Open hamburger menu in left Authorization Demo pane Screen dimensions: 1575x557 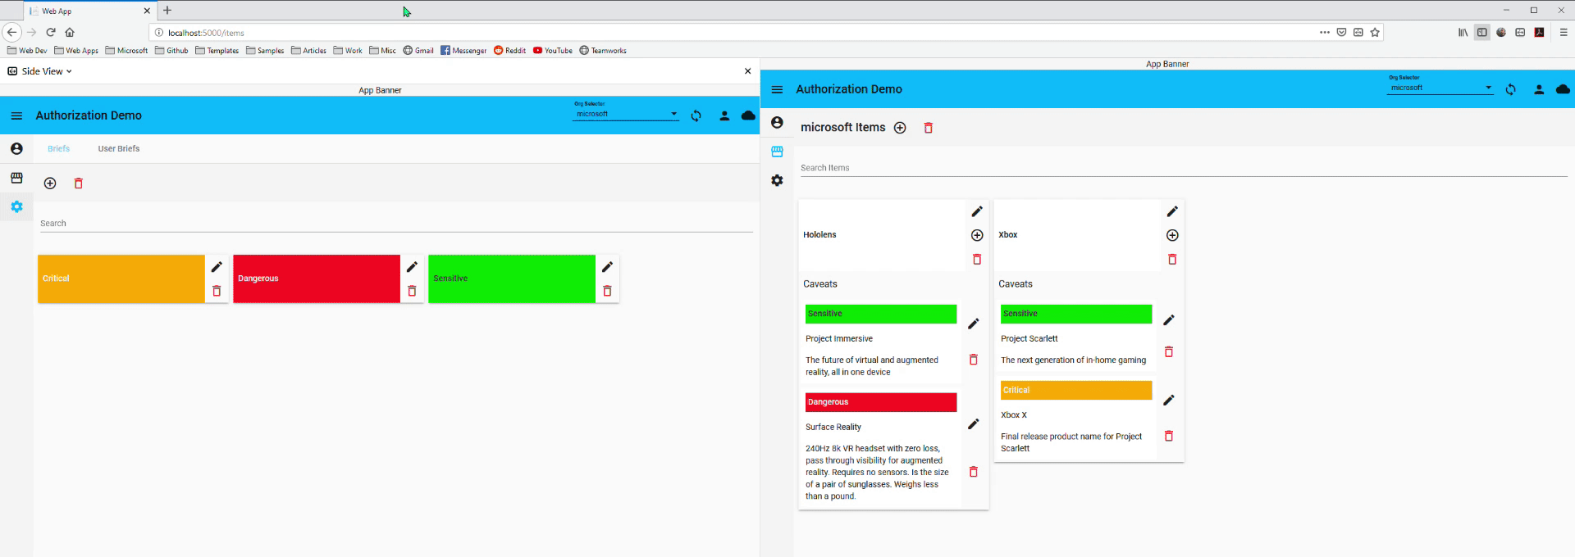[x=16, y=115]
